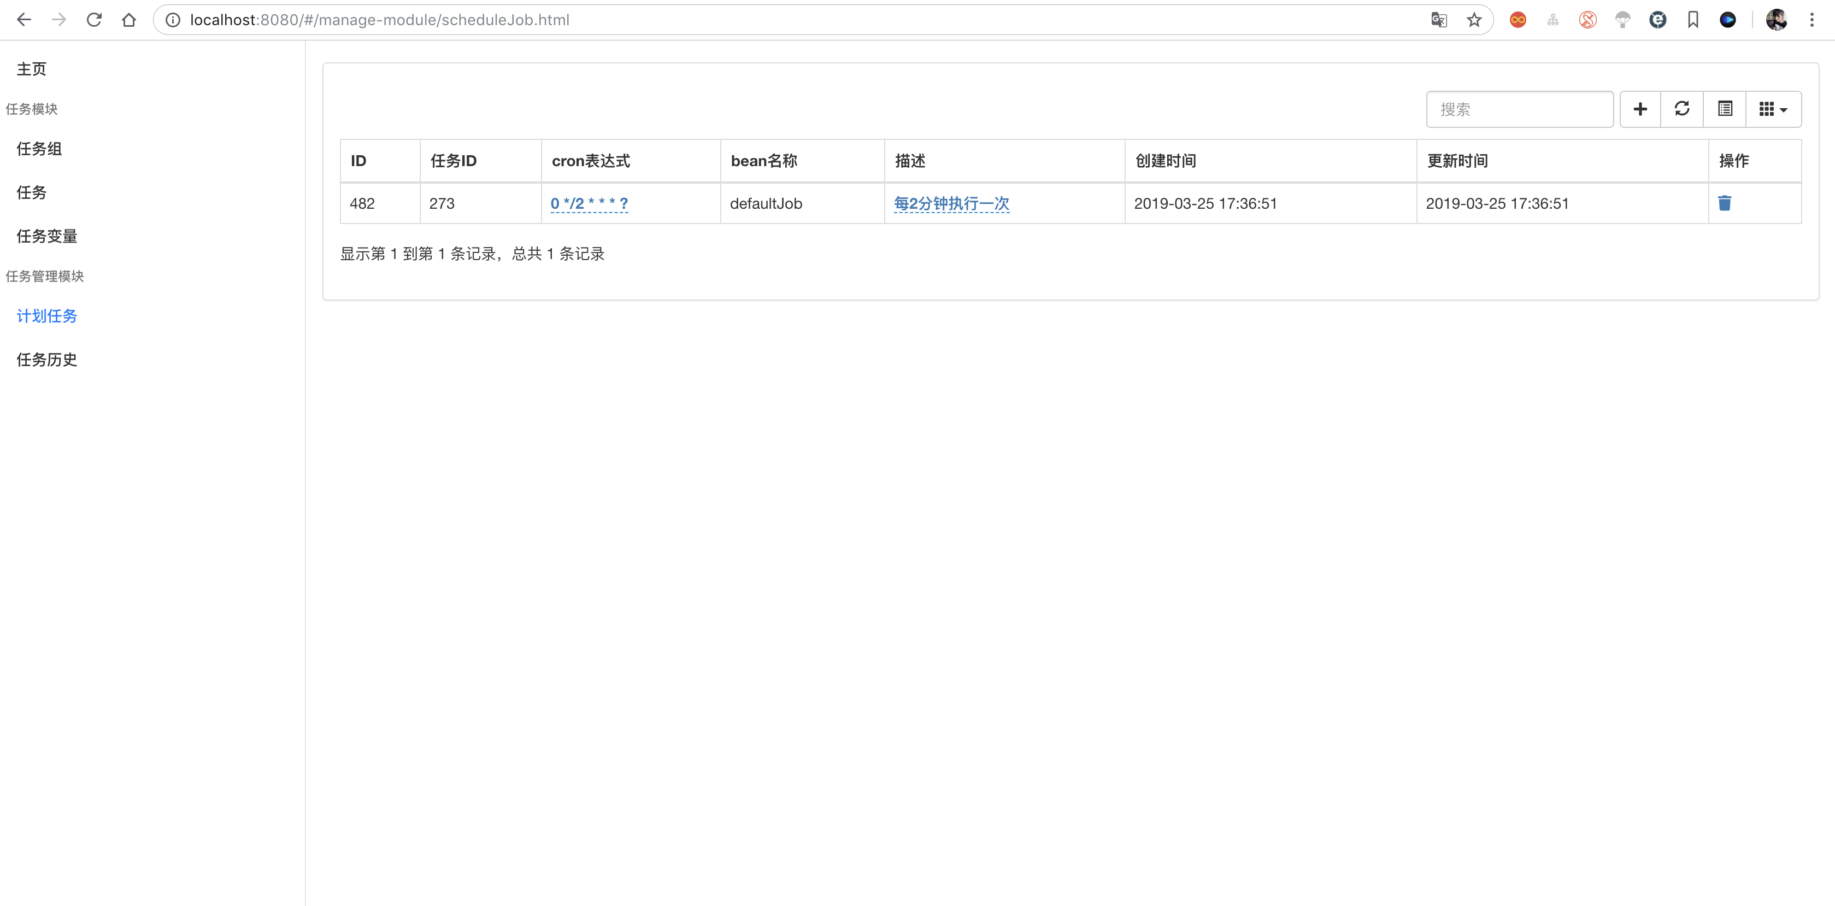The width and height of the screenshot is (1835, 906).
Task: Click the user profile avatar
Action: coord(1776,20)
